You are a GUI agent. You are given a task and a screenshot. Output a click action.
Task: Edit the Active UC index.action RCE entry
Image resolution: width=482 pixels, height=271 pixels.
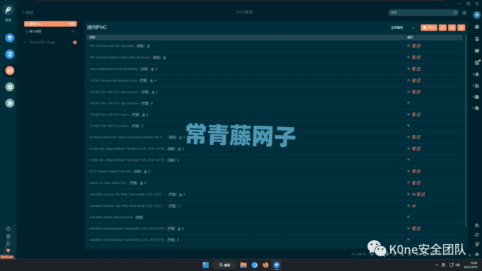coord(419,183)
